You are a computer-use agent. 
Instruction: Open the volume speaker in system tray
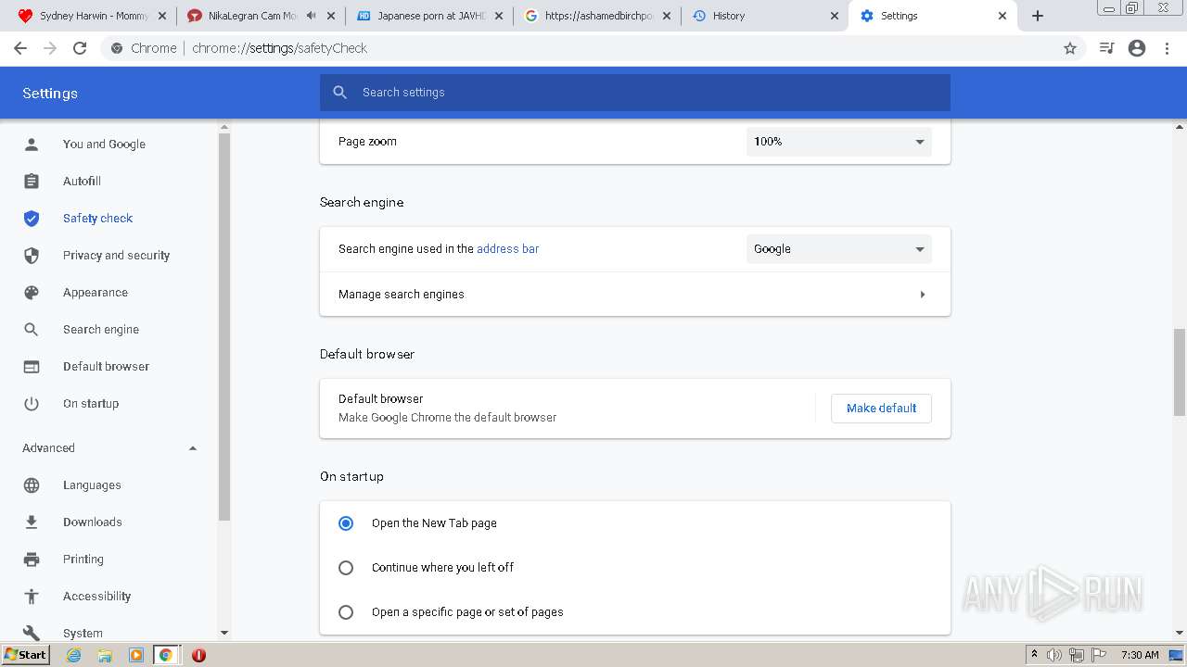pos(1054,655)
